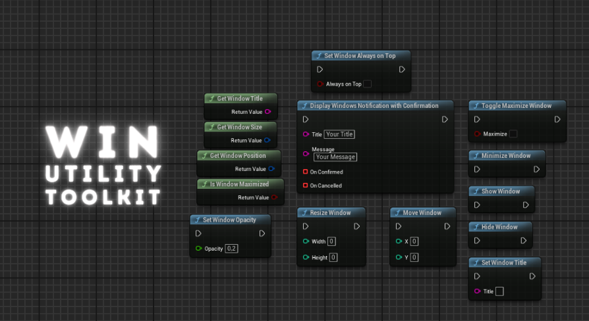Click Get Window Size return value pin
Viewport: 589px width, 321px height.
pos(267,140)
